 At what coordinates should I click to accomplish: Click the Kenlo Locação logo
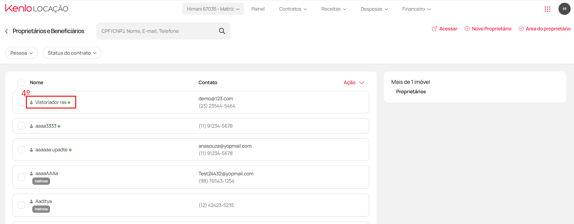click(37, 9)
